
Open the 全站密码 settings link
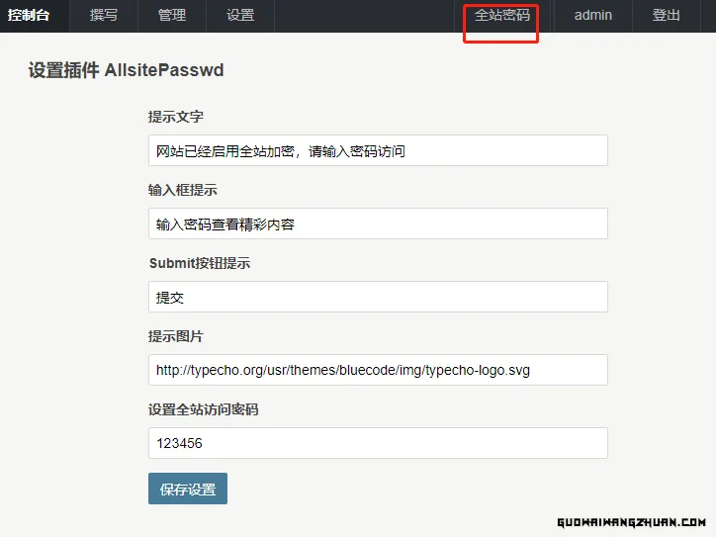pos(501,15)
